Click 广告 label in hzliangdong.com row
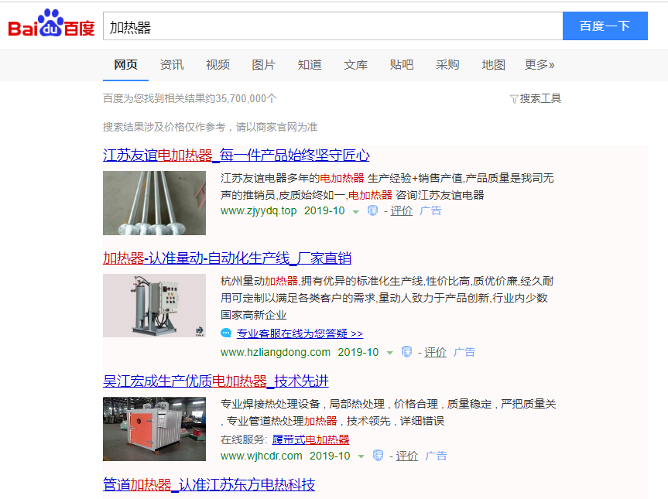This screenshot has width=668, height=499. click(464, 353)
